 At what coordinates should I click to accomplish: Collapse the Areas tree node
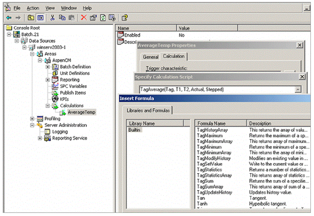point(32,54)
